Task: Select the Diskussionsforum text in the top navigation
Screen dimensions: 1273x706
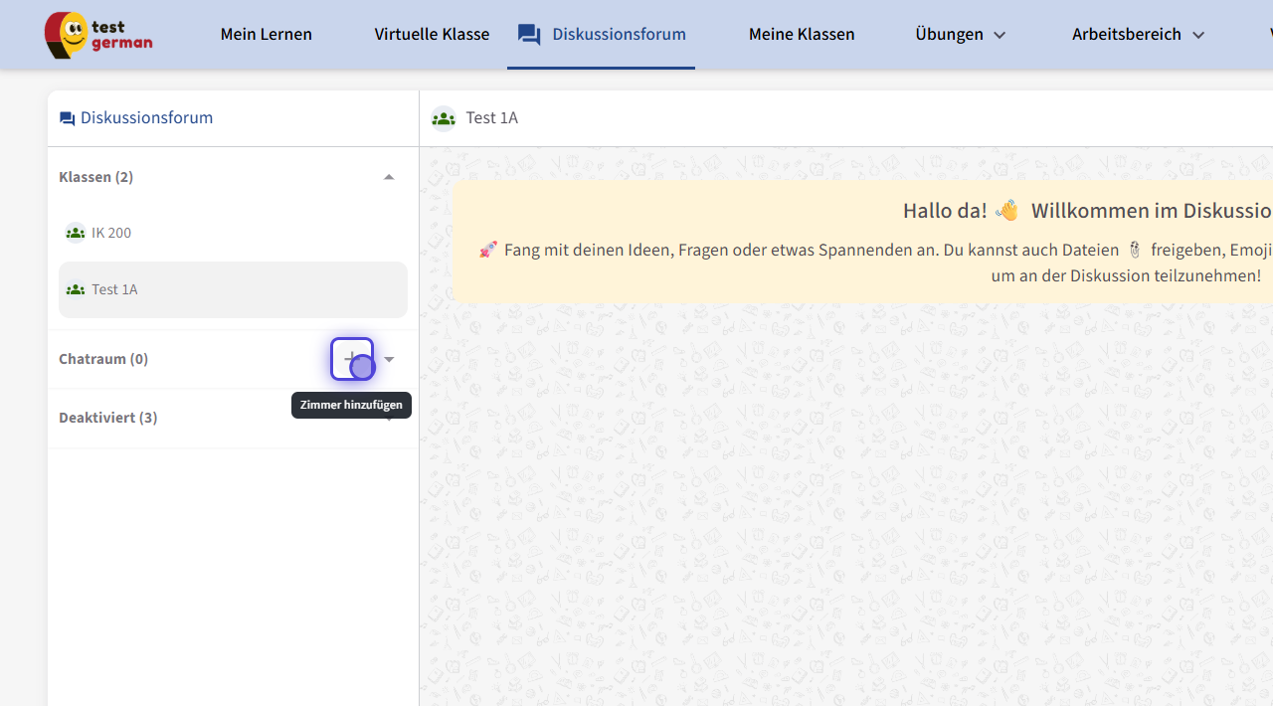Action: (x=619, y=35)
